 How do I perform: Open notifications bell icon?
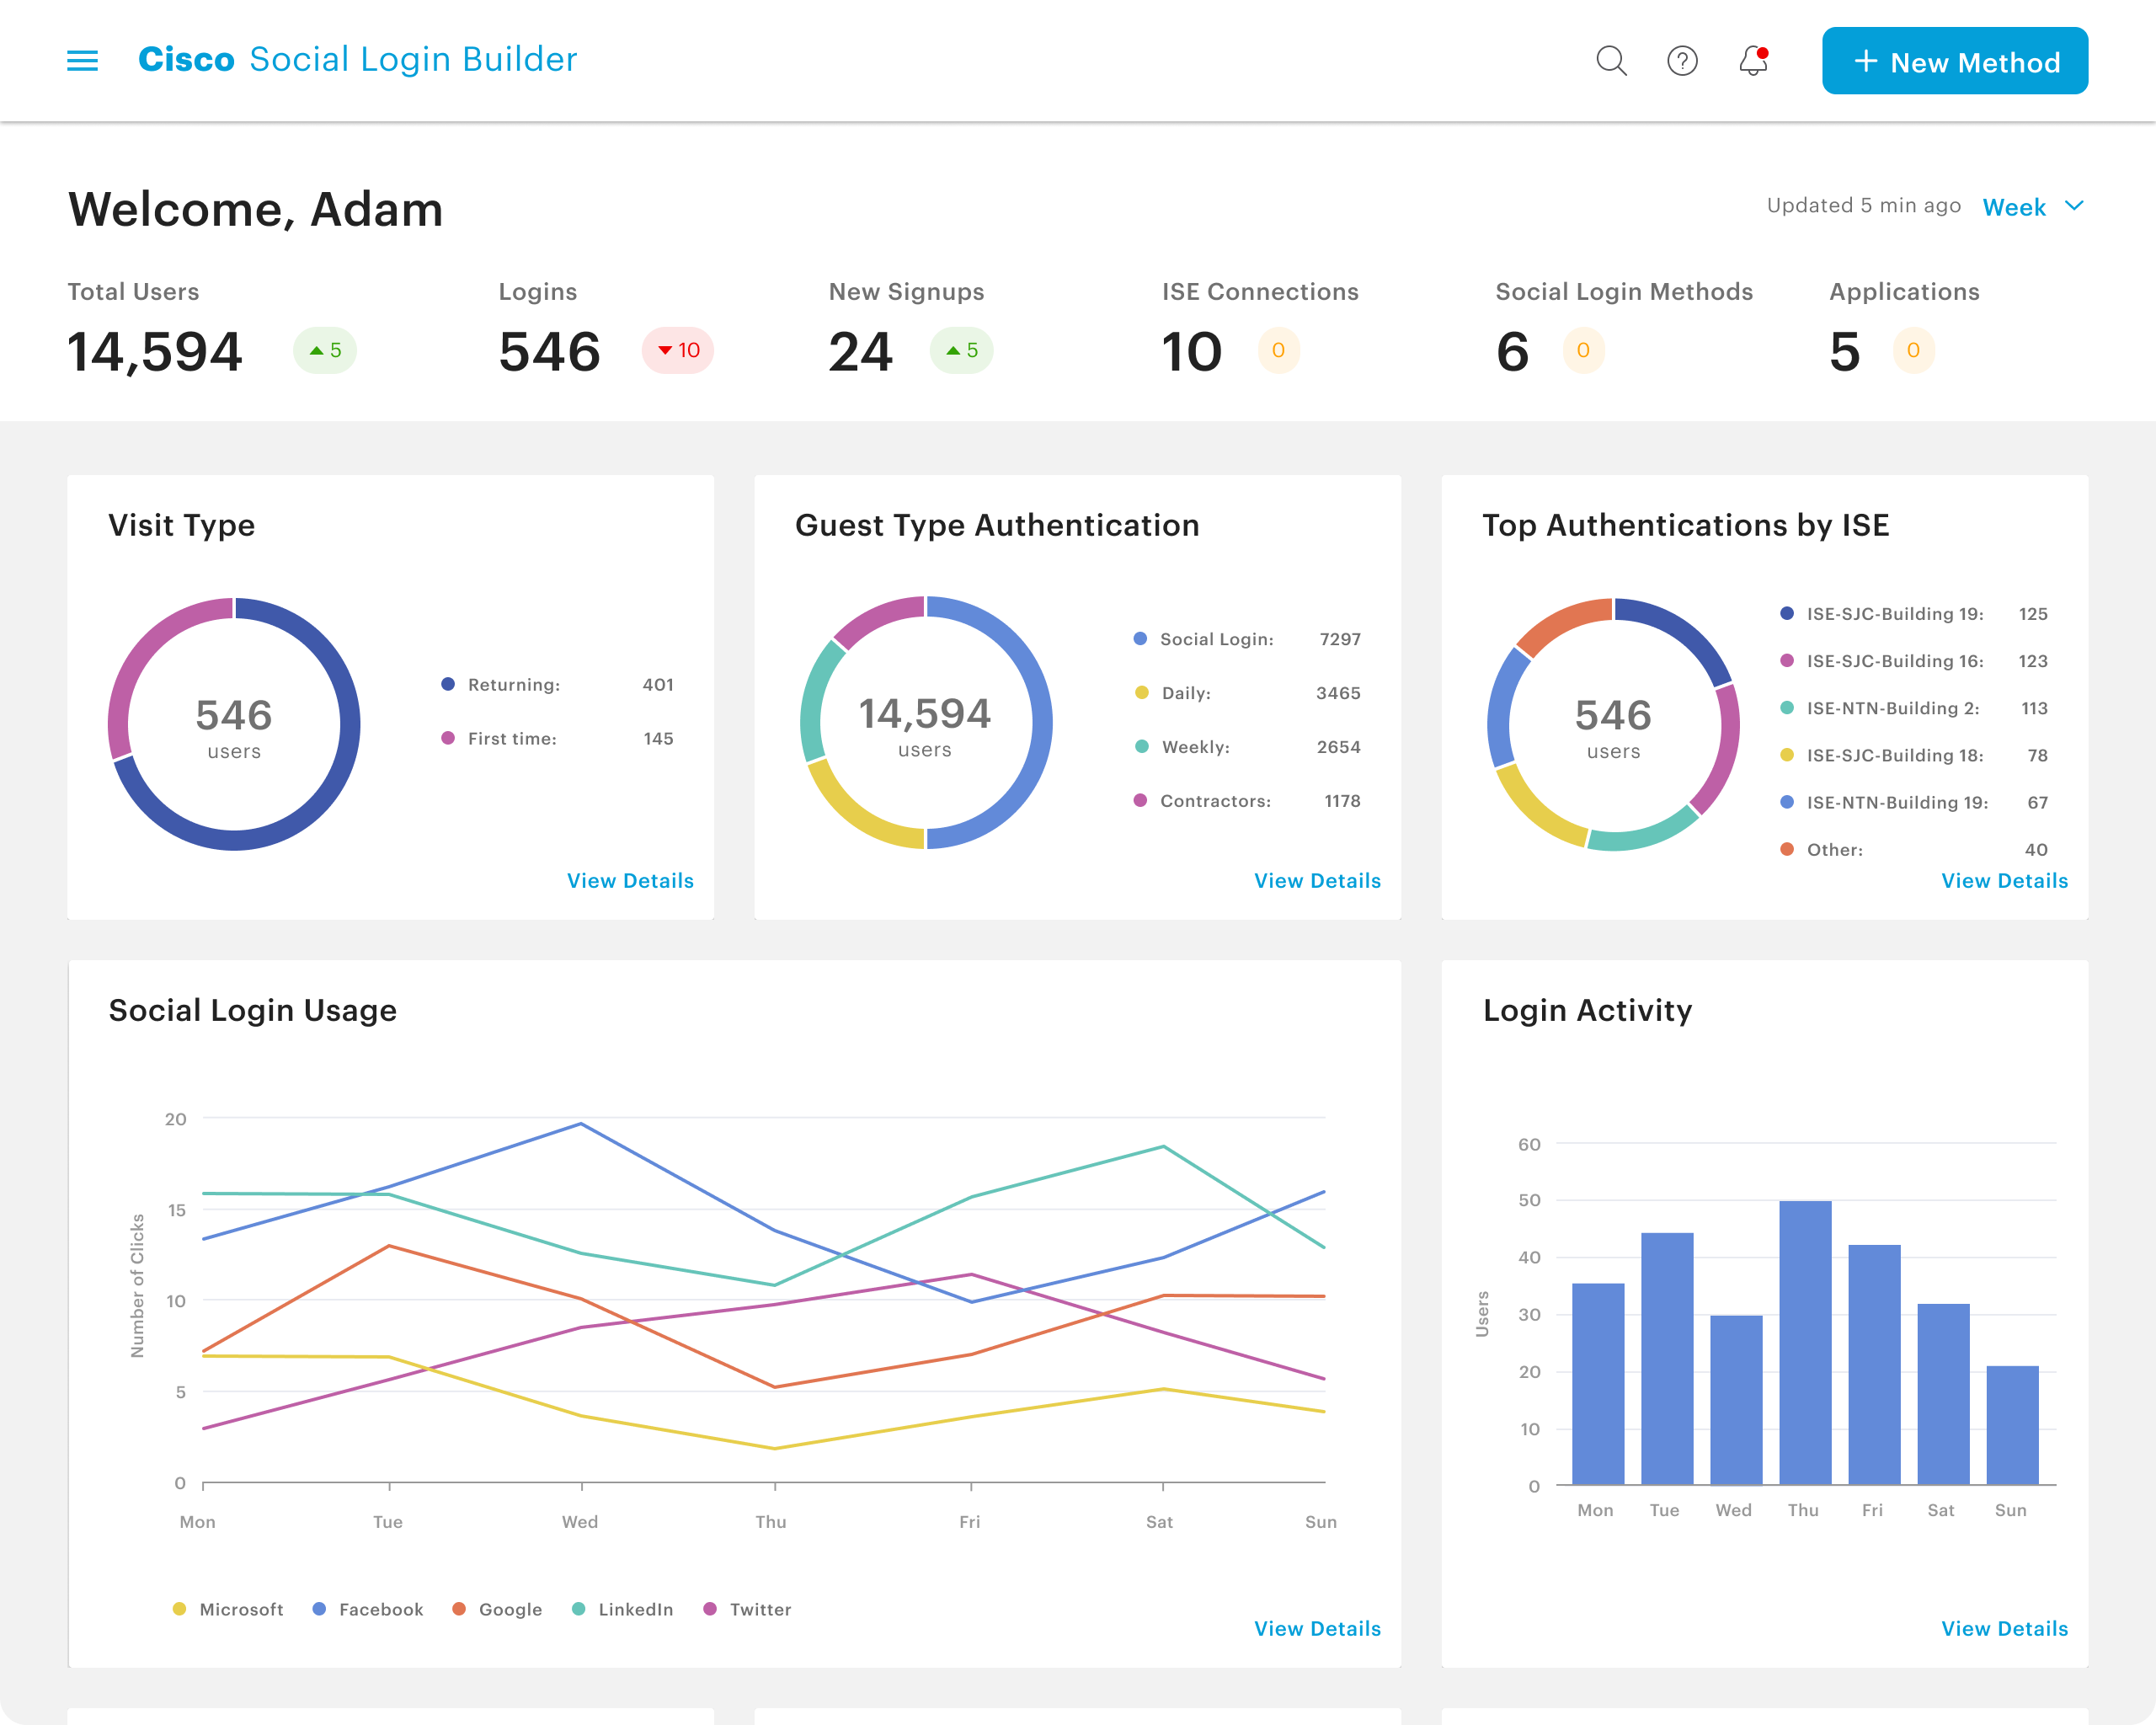[1753, 61]
